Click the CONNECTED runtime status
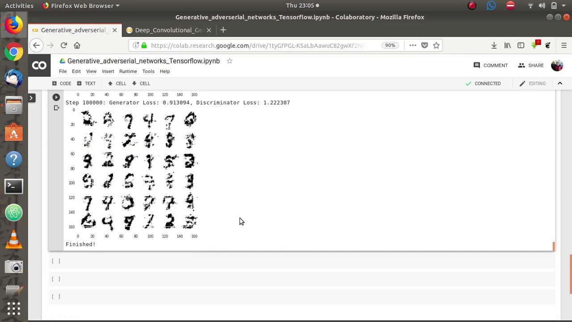 click(483, 83)
